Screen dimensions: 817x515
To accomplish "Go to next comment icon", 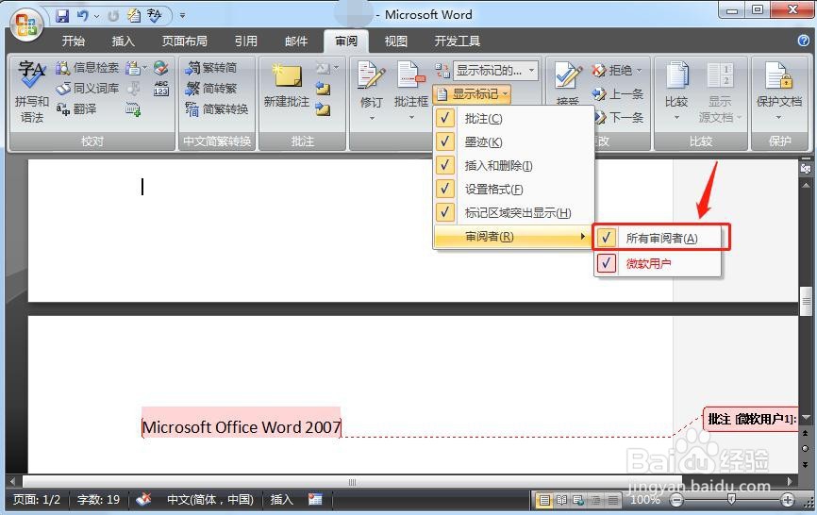I will [x=323, y=109].
